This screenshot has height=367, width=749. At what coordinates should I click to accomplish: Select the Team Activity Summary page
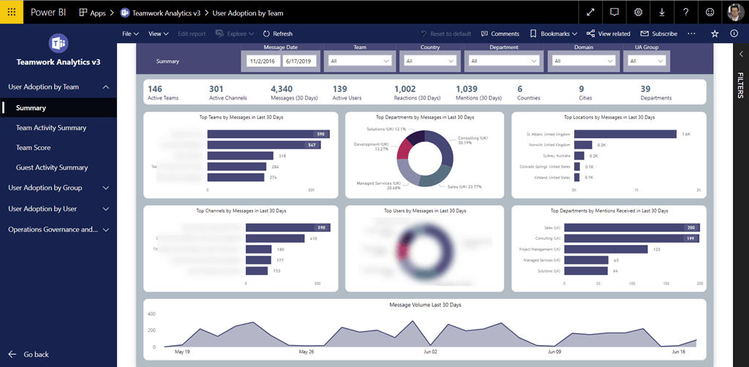point(51,128)
